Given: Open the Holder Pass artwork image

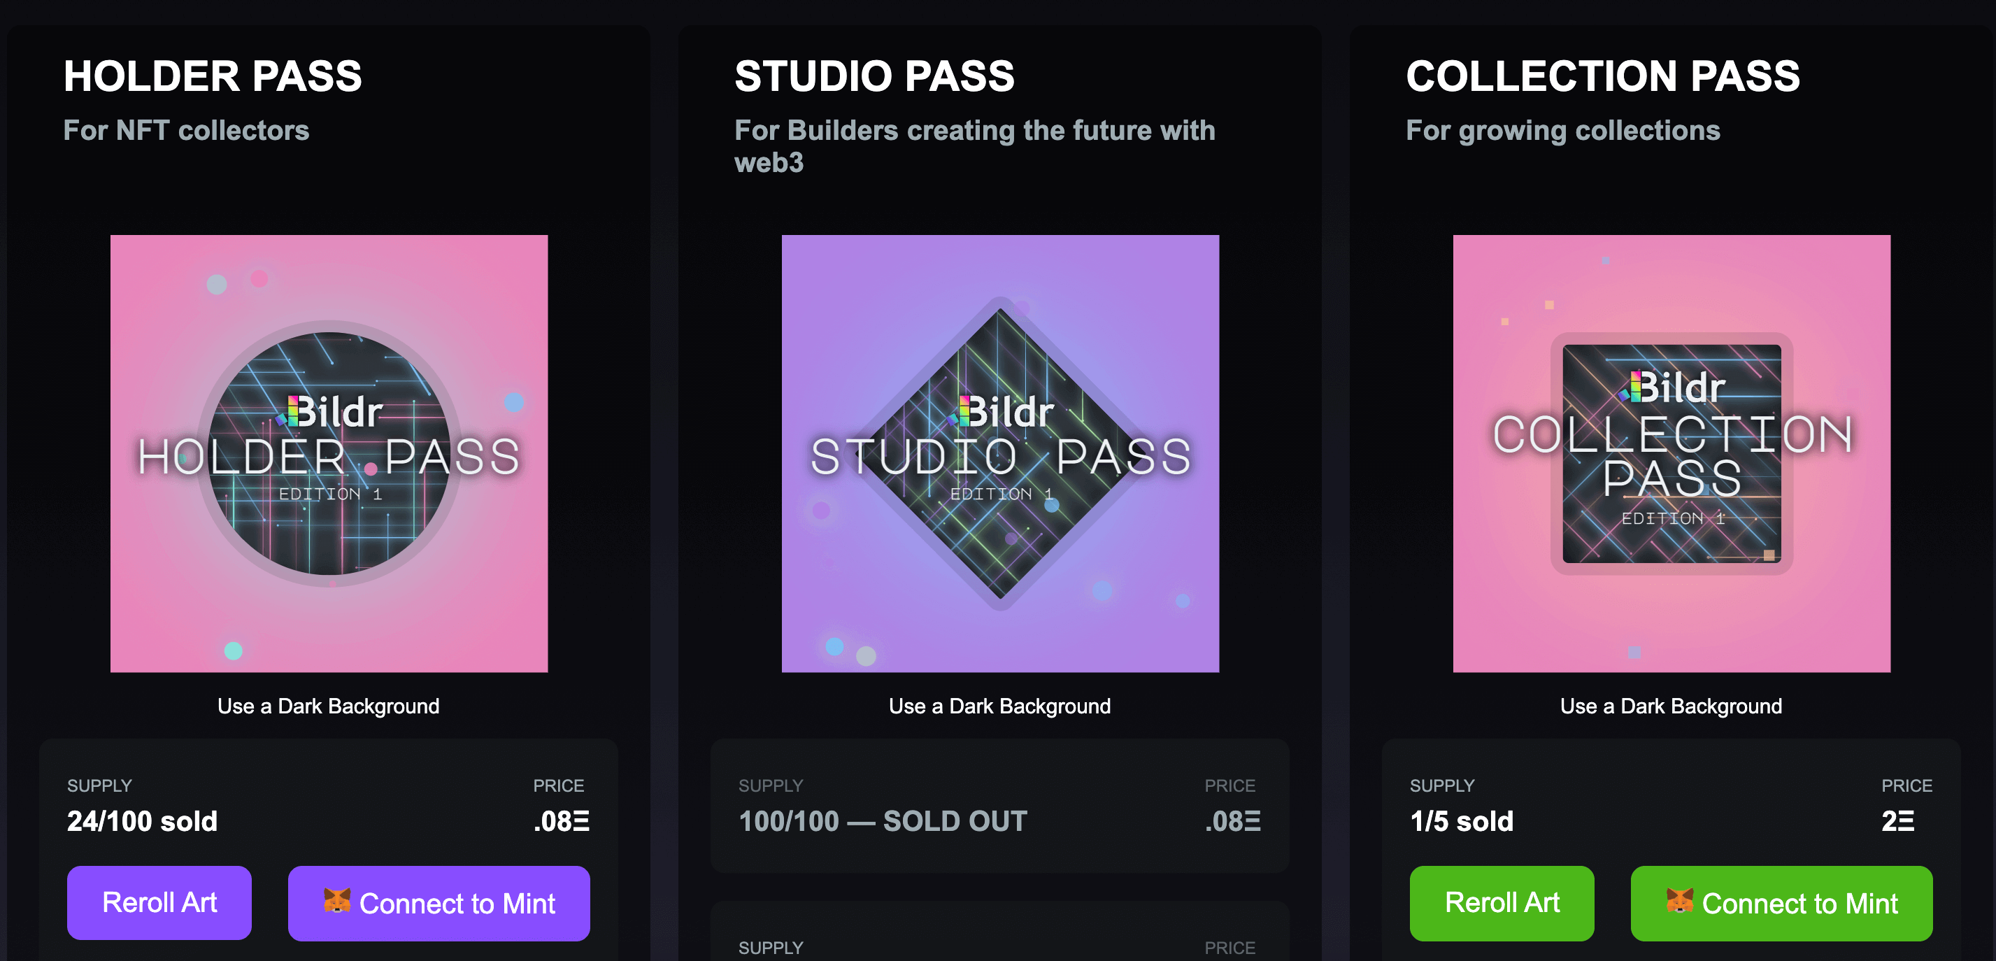Looking at the screenshot, I should [329, 453].
